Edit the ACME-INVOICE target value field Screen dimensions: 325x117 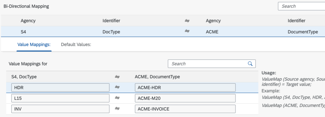point(185,109)
